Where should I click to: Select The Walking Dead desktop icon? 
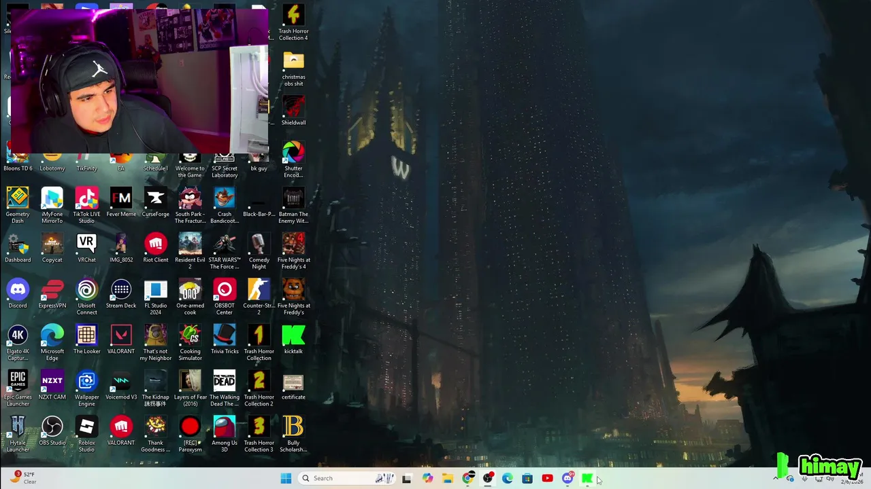click(225, 388)
